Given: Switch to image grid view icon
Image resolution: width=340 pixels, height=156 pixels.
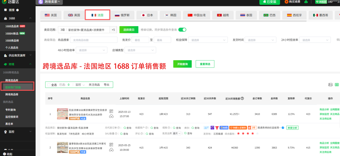Looking at the screenshot, I should tap(331, 84).
